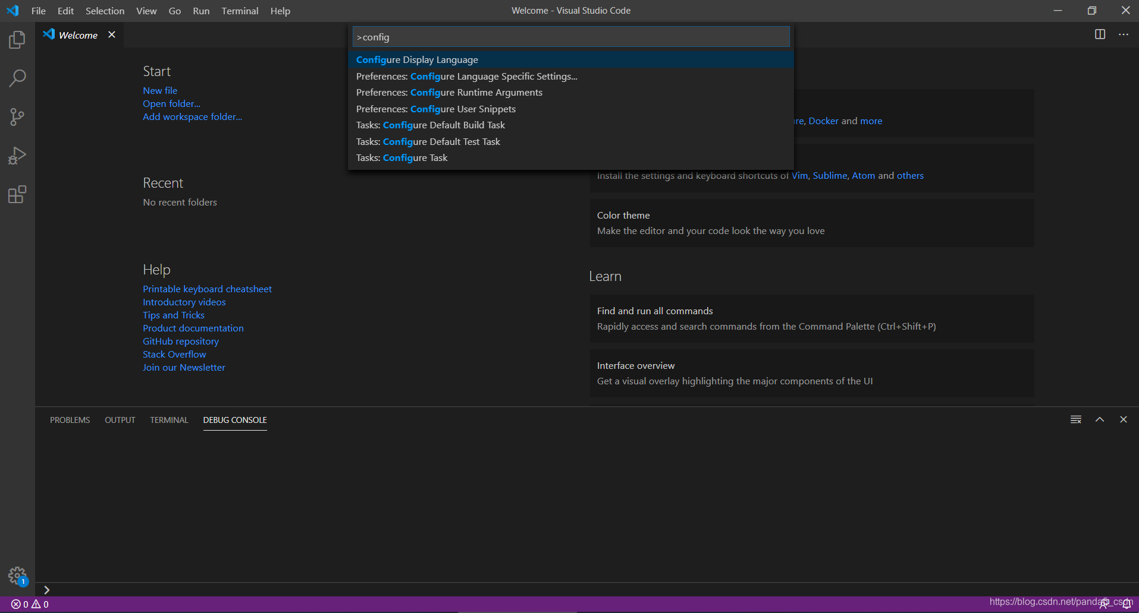Click the VS Code logo in title bar
The height and width of the screenshot is (613, 1139).
tap(12, 11)
